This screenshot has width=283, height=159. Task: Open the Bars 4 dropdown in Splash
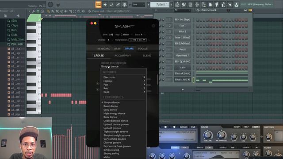[143, 34]
